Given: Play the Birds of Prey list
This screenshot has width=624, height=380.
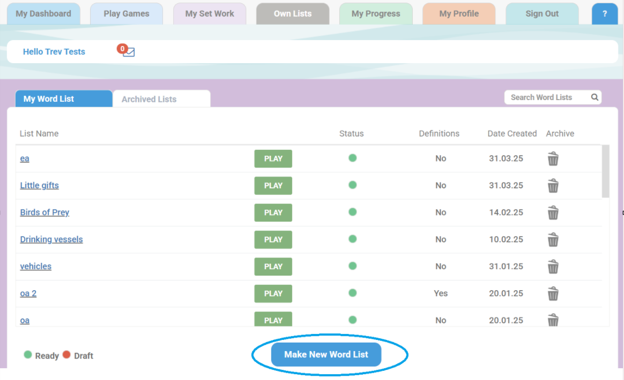Looking at the screenshot, I should tap(273, 212).
